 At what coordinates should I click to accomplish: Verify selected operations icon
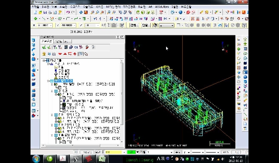[x=71, y=47]
